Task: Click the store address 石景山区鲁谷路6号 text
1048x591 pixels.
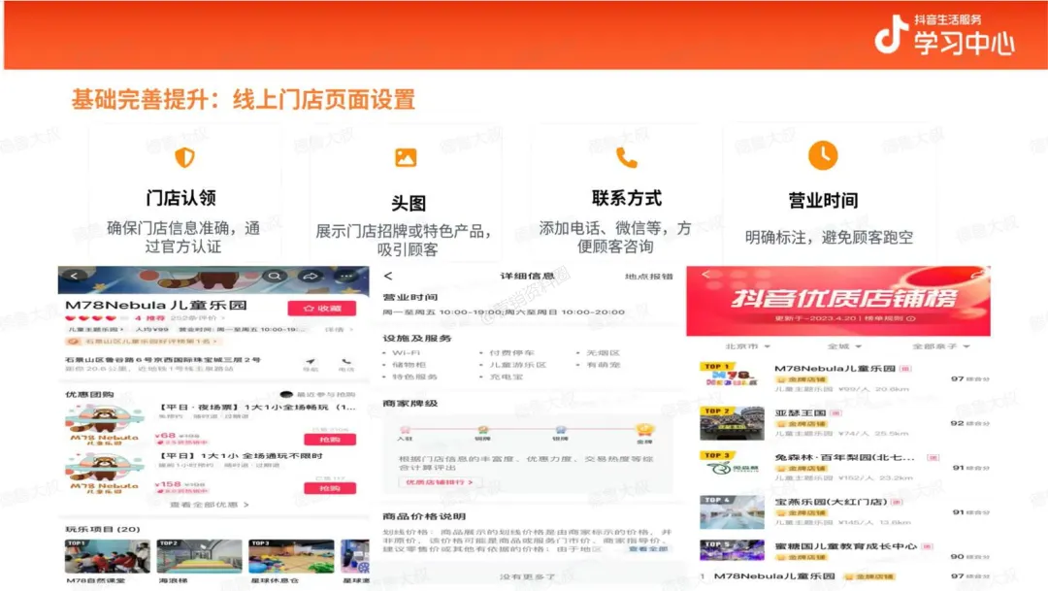Action: coord(163,360)
